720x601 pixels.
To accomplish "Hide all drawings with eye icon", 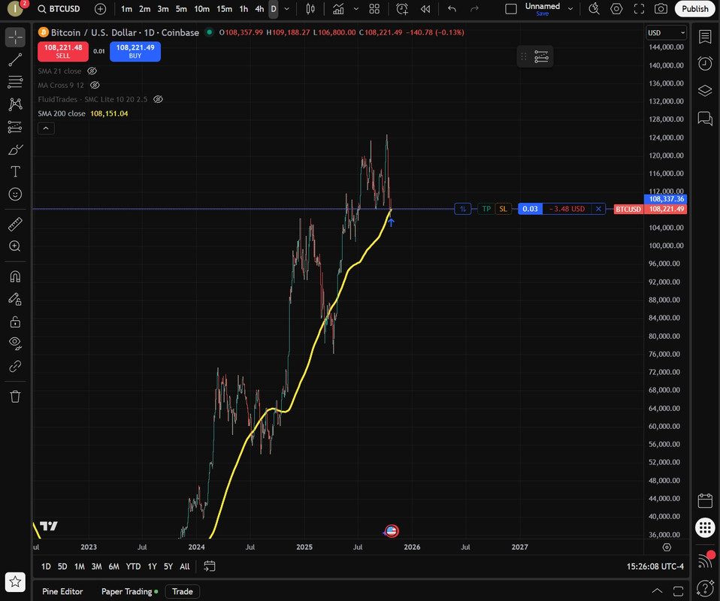I will [15, 343].
